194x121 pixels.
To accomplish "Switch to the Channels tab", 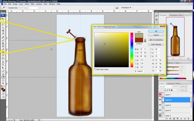I will [171, 83].
